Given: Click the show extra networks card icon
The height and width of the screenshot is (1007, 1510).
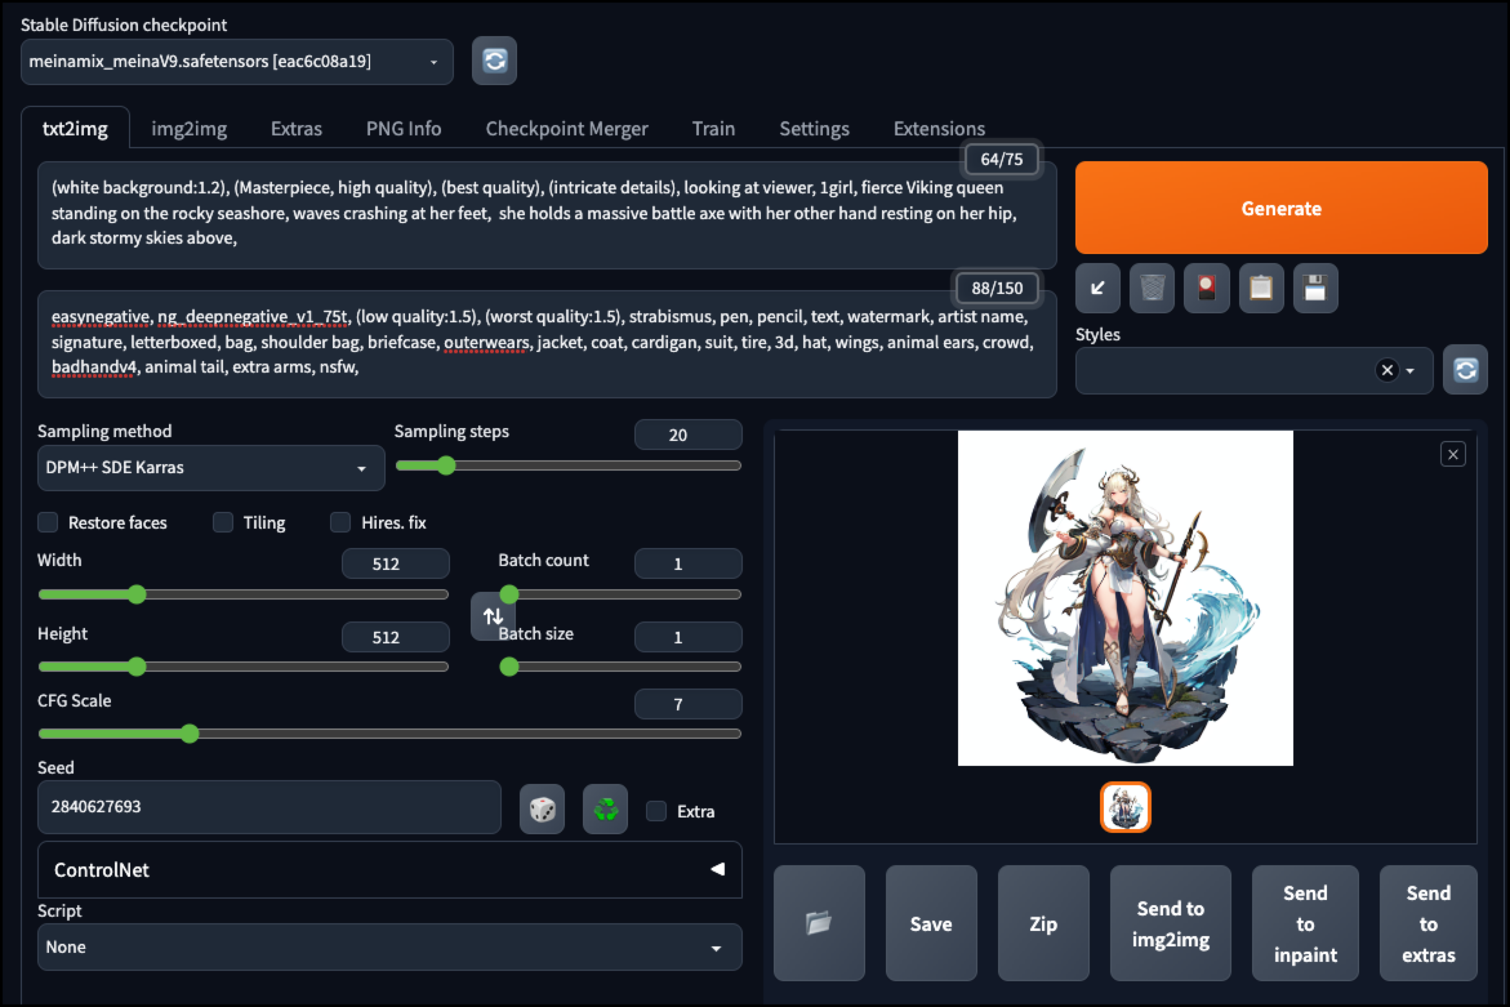Looking at the screenshot, I should (1206, 288).
